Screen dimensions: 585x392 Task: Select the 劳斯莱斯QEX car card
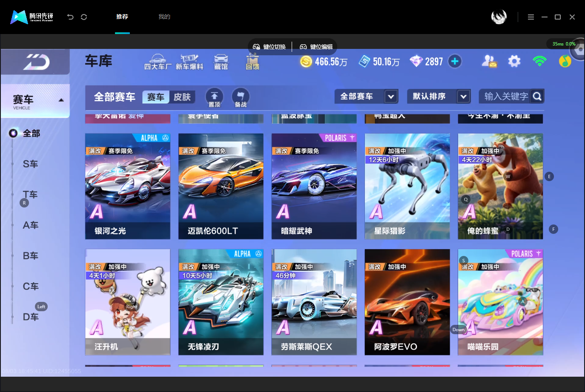(x=314, y=302)
